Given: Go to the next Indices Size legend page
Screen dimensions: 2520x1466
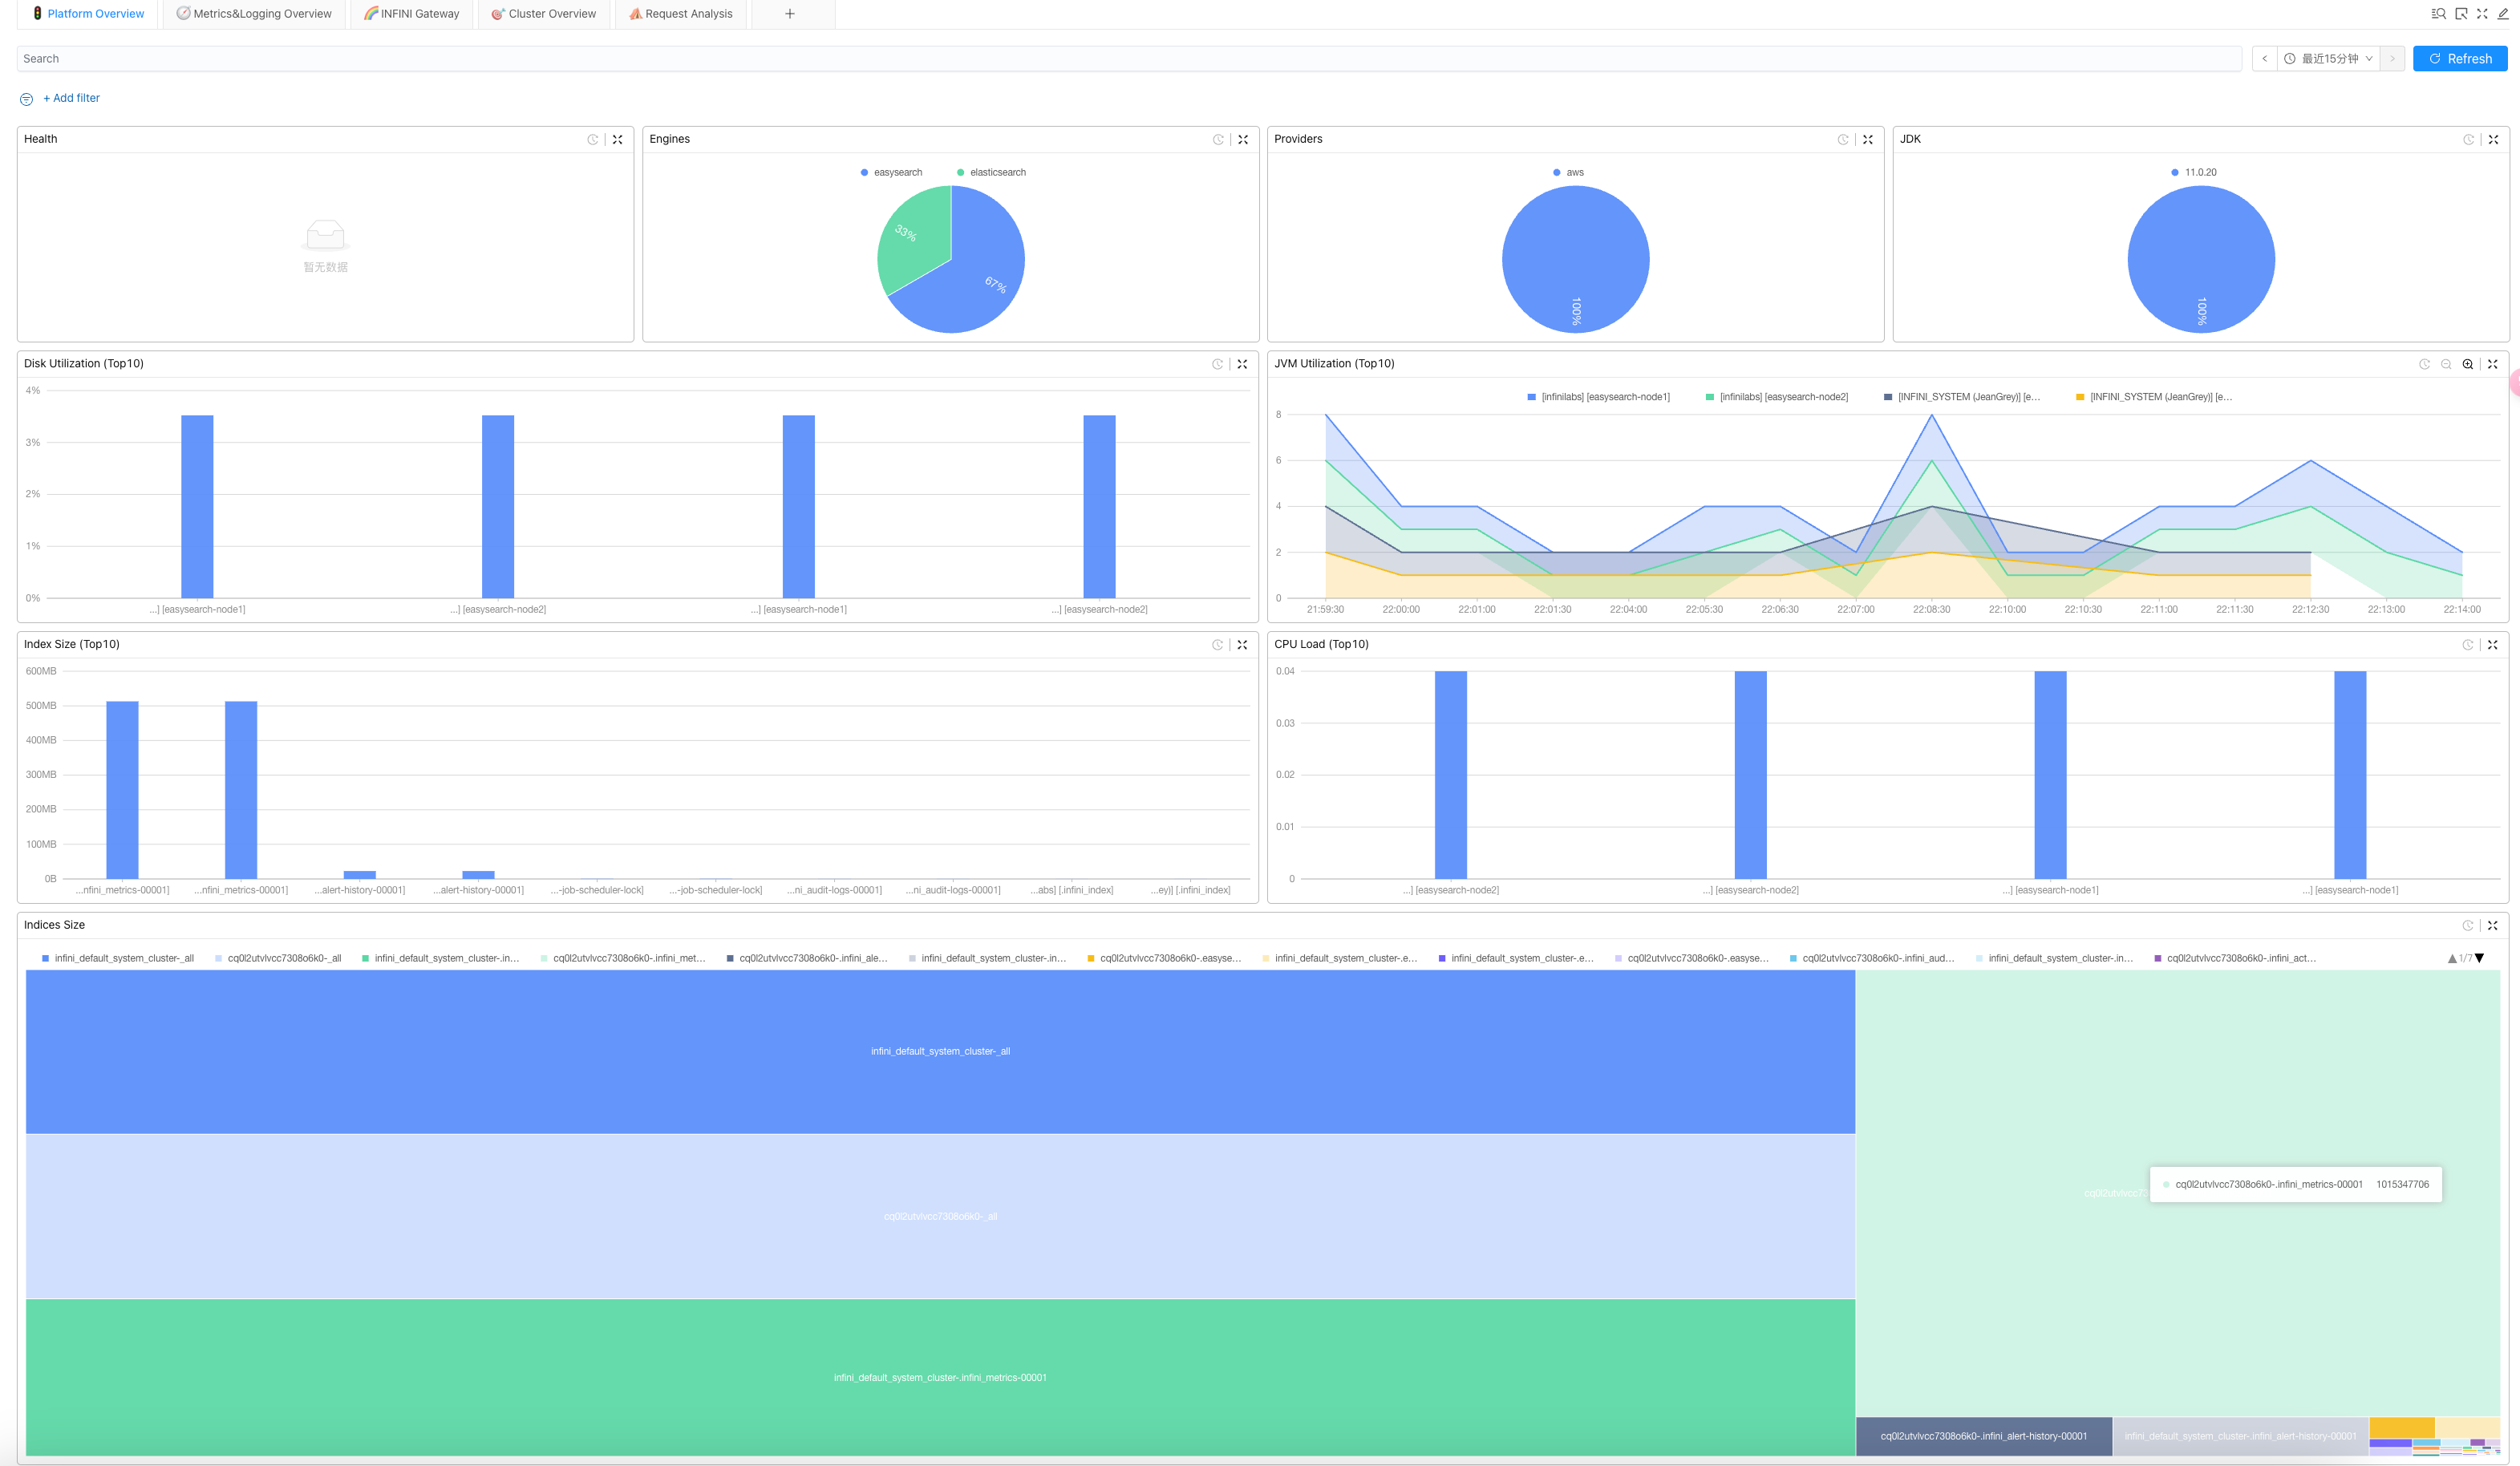Looking at the screenshot, I should coord(2479,958).
